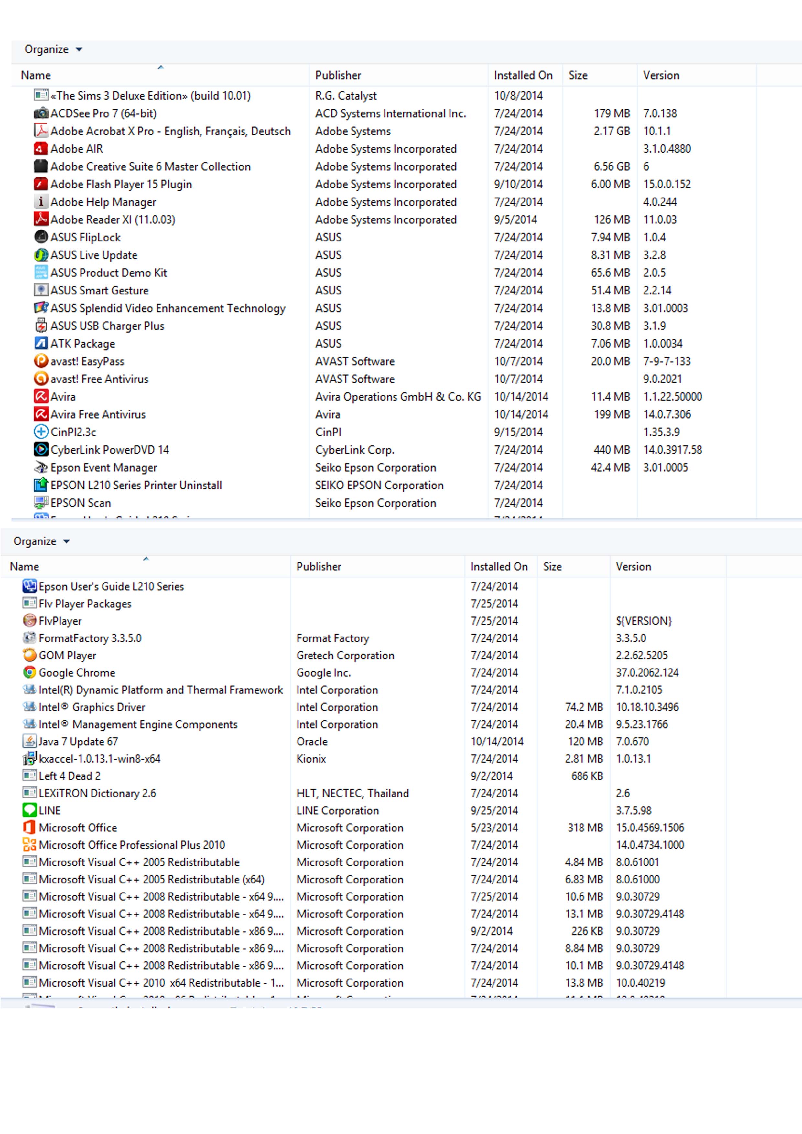Click the ASUS FlipLock icon
Viewport: 802px width, 1134px height.
[40, 237]
